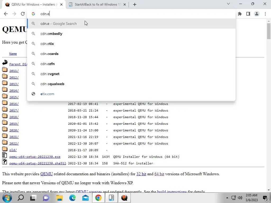Image resolution: width=271 pixels, height=203 pixels.
Task: Open the volume speaker tray icon
Action: 240,198
